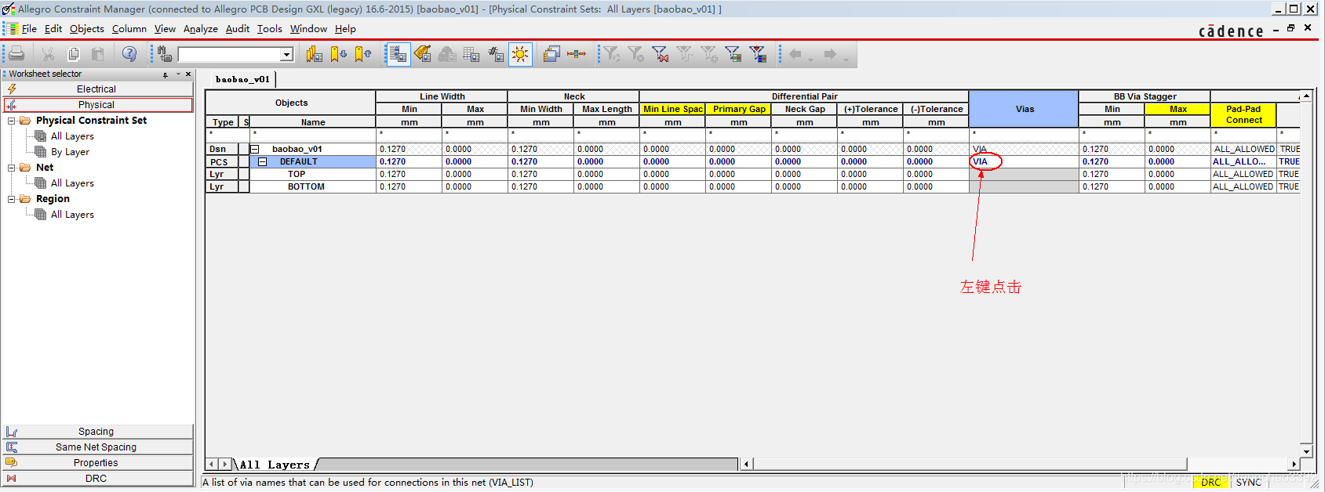Go to next bookmark icon
The image size is (1325, 492).
tap(338, 54)
